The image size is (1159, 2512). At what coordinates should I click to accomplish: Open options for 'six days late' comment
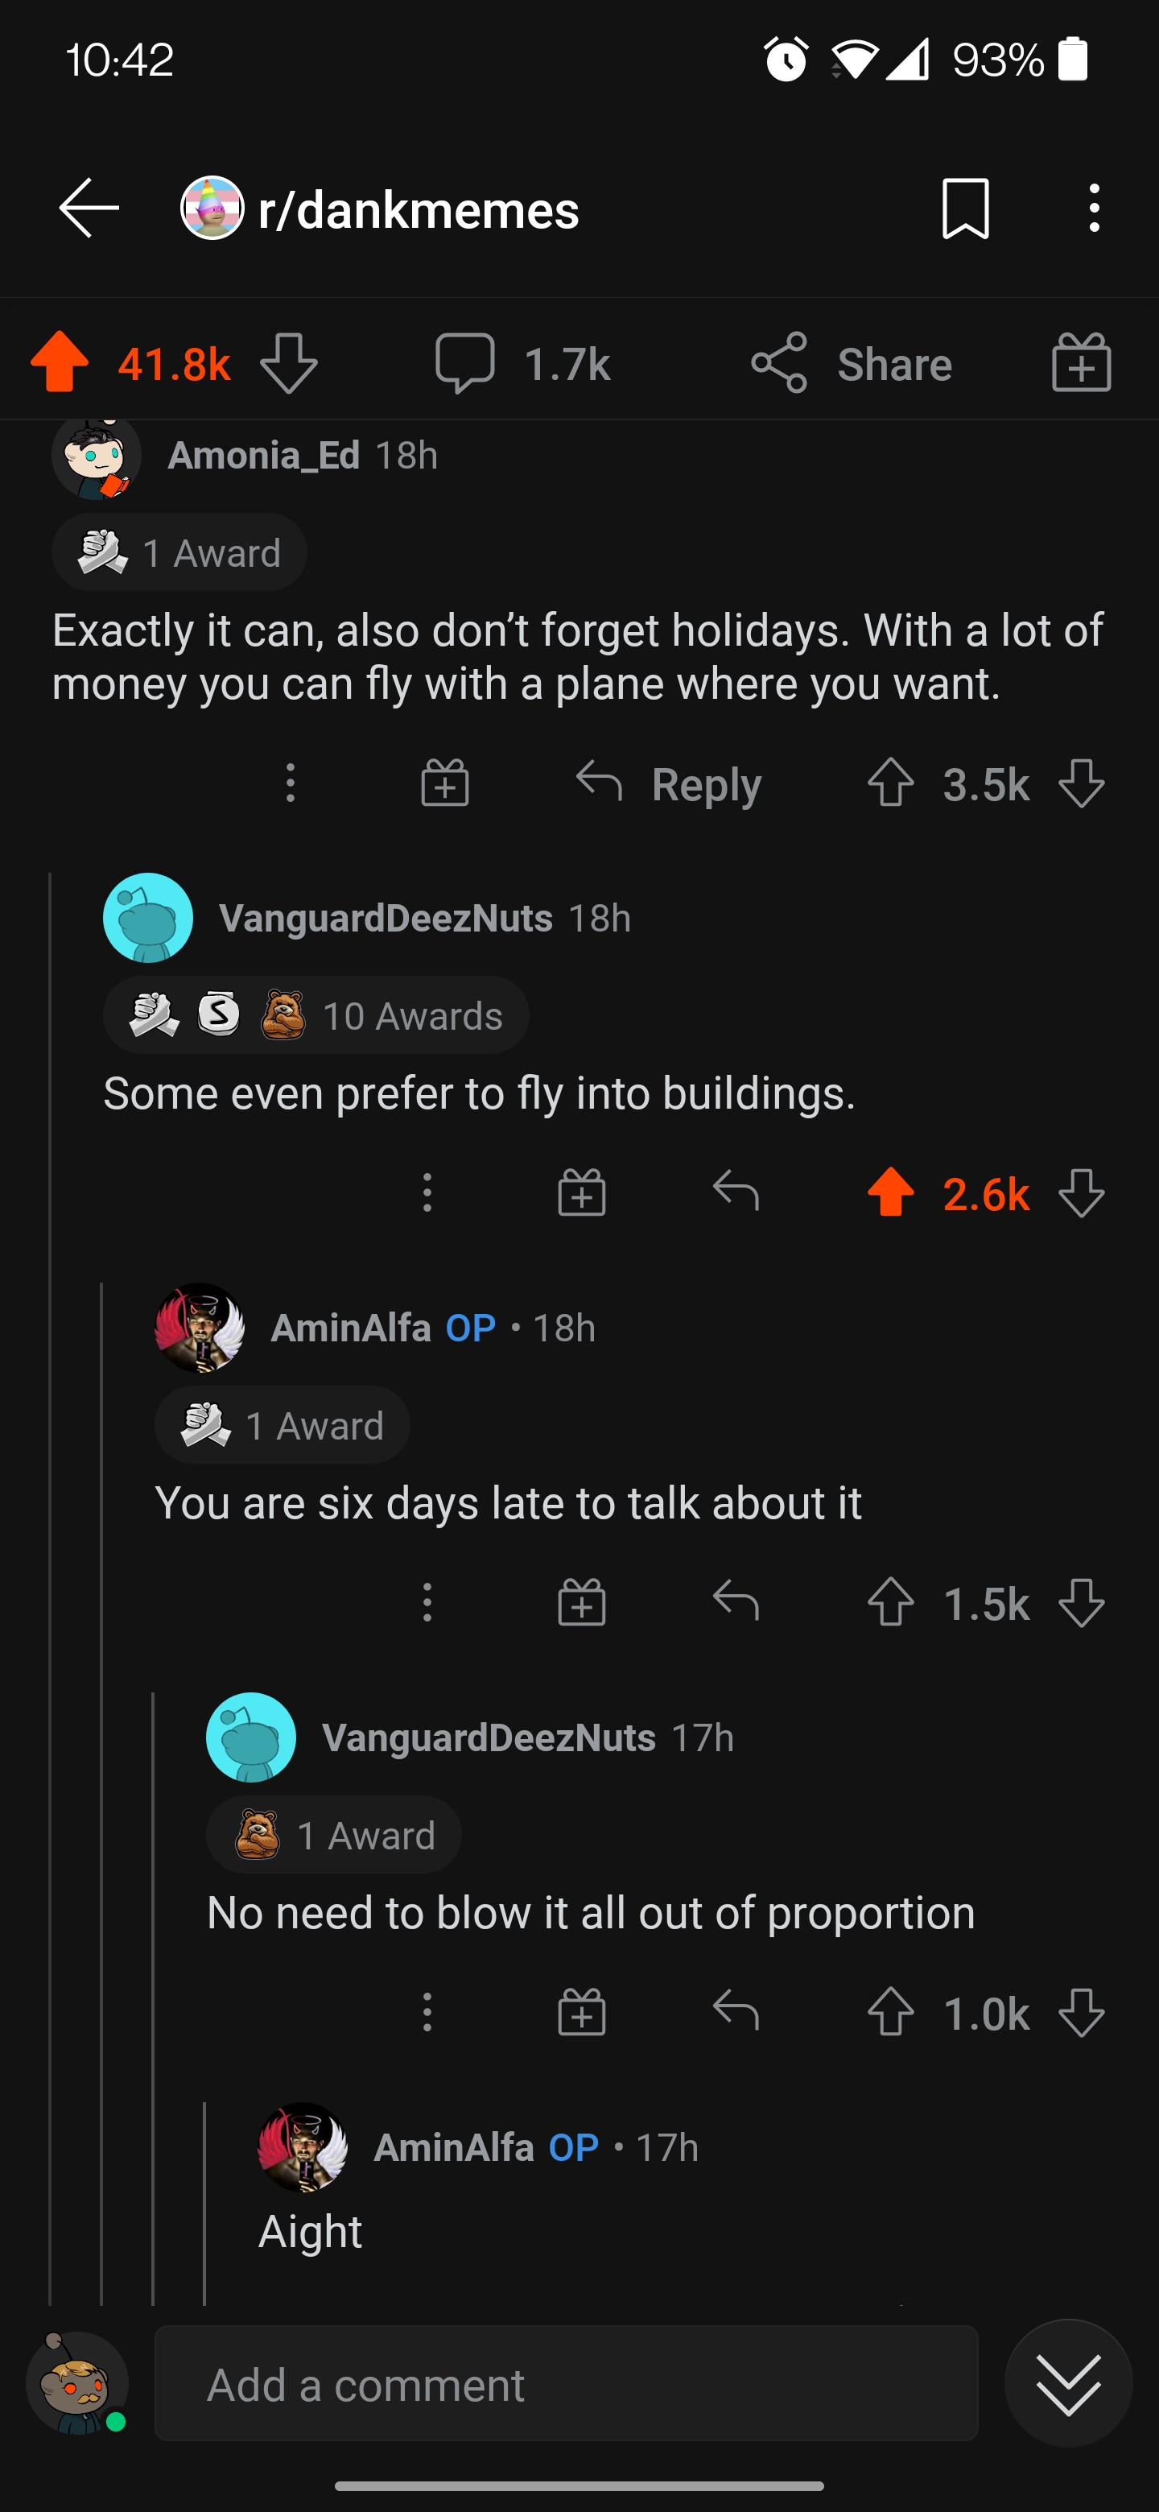[427, 1602]
